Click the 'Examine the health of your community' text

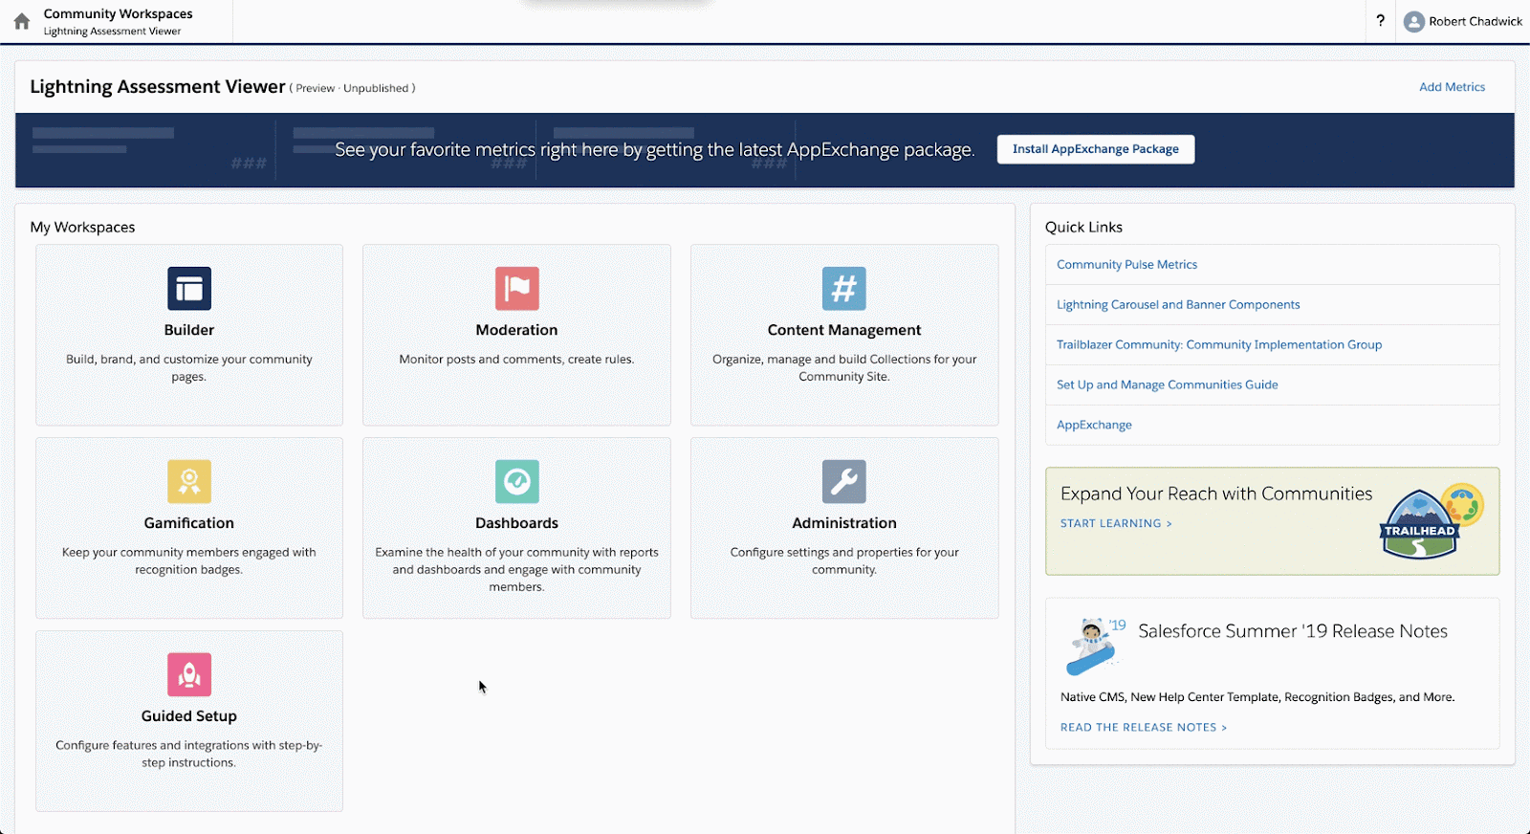(517, 570)
